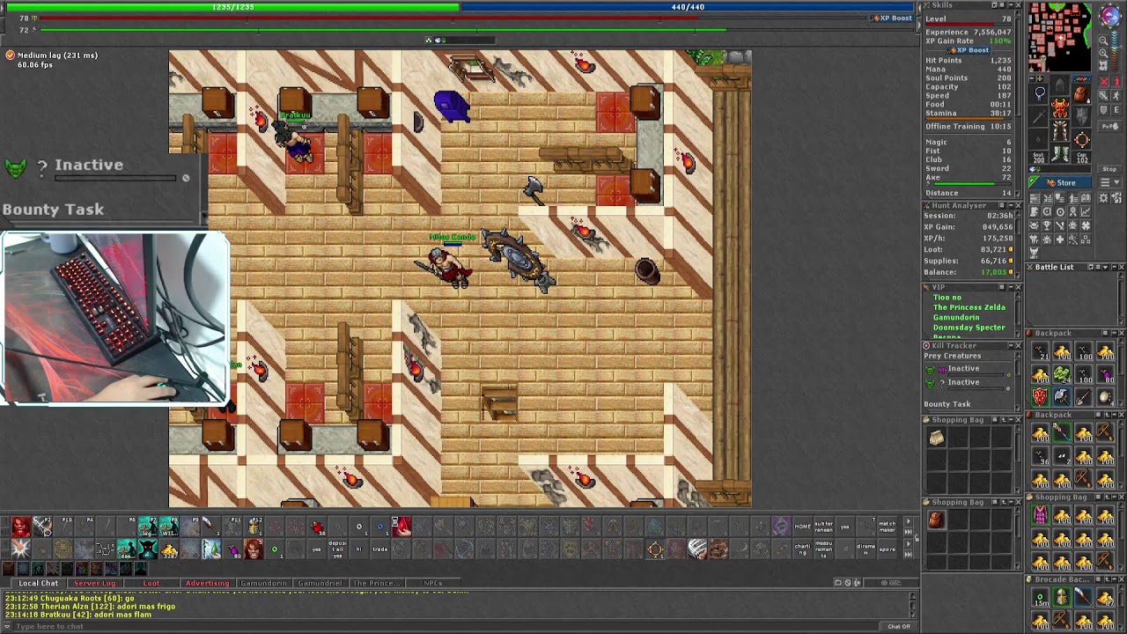This screenshot has width=1127, height=634.
Task: Collapse the Kill Tracker panel
Action: 1011,345
